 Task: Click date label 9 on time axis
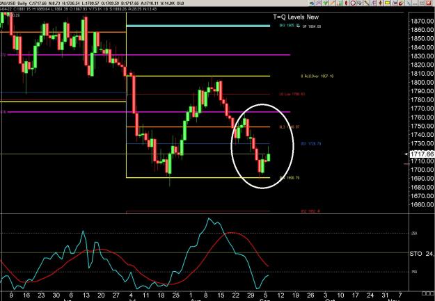point(11,295)
